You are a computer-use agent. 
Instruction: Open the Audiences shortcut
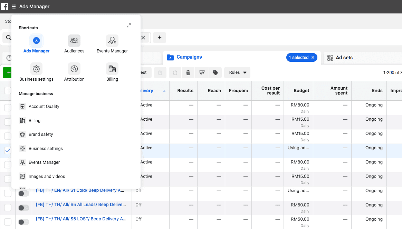(74, 43)
